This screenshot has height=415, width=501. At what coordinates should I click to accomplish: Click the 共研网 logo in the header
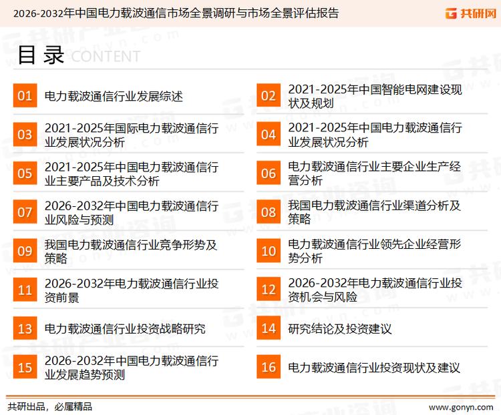(471, 13)
